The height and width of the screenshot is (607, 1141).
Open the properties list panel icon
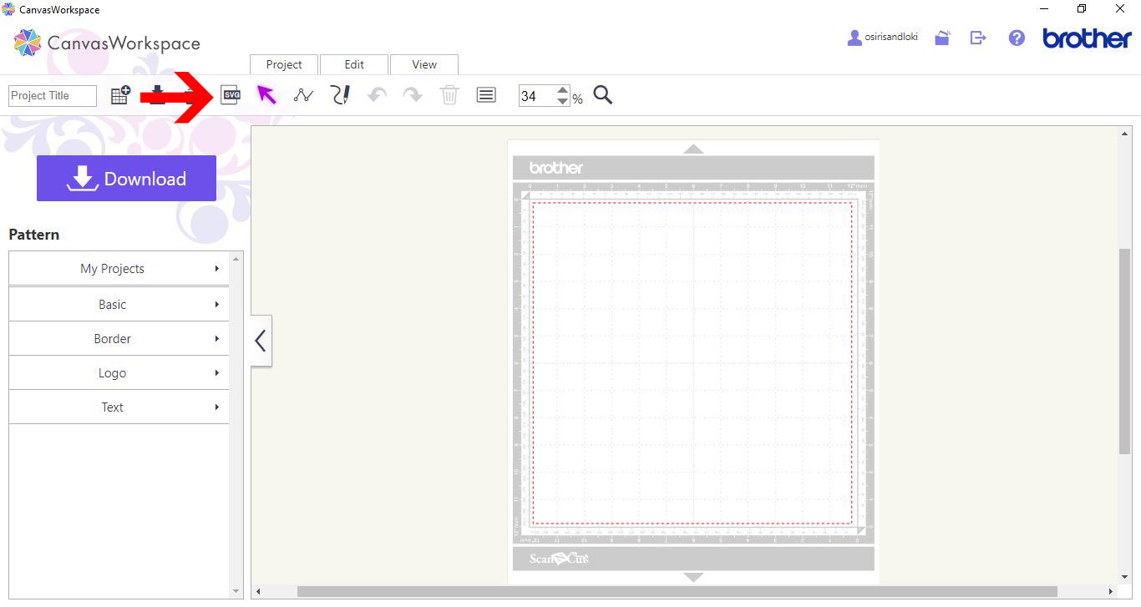(486, 95)
